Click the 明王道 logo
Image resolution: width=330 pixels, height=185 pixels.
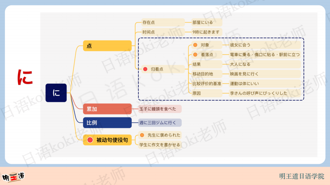[x=13, y=176]
